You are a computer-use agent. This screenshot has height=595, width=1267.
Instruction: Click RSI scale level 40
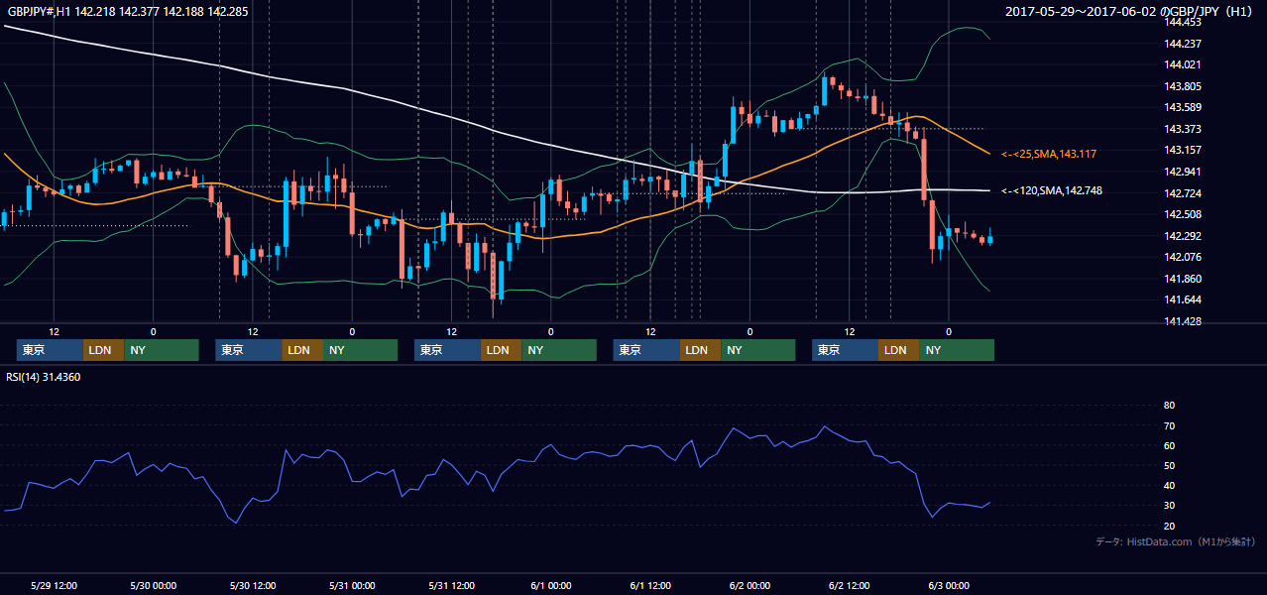coord(1169,486)
